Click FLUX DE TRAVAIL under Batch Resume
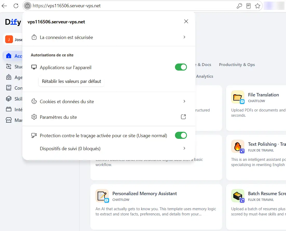286x231 pixels. coord(261,200)
